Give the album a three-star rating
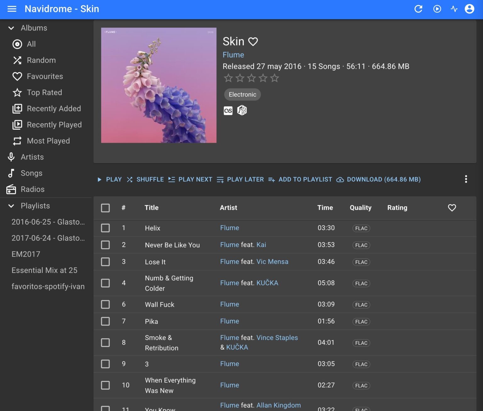Screen dimensions: 483x411 (251, 78)
